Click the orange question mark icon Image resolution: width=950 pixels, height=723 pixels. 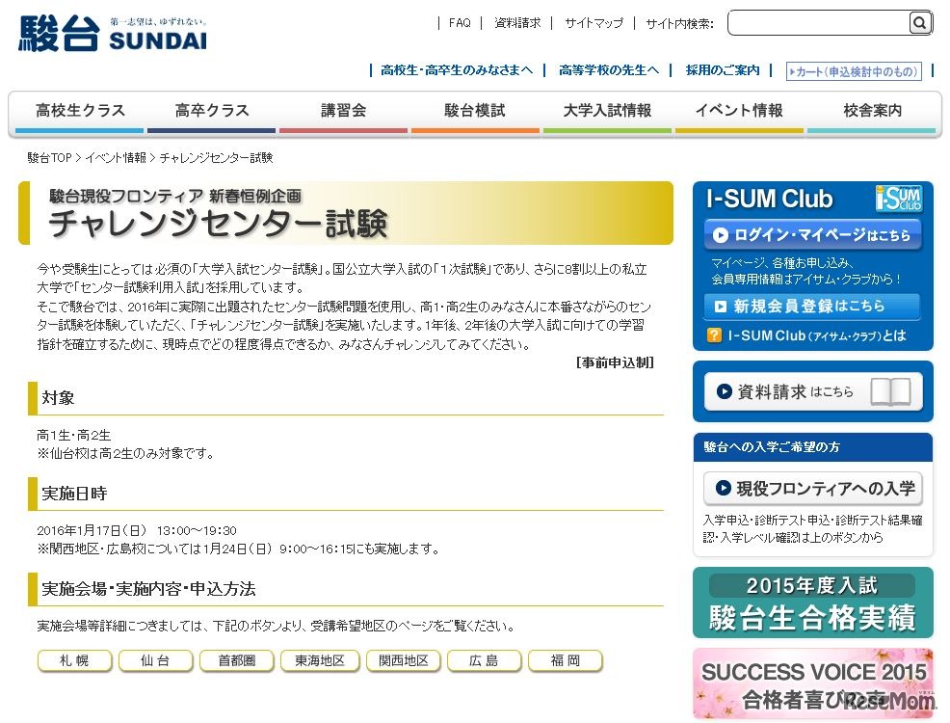[x=714, y=335]
